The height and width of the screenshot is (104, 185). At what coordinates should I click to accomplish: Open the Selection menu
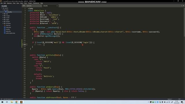point(9,3)
